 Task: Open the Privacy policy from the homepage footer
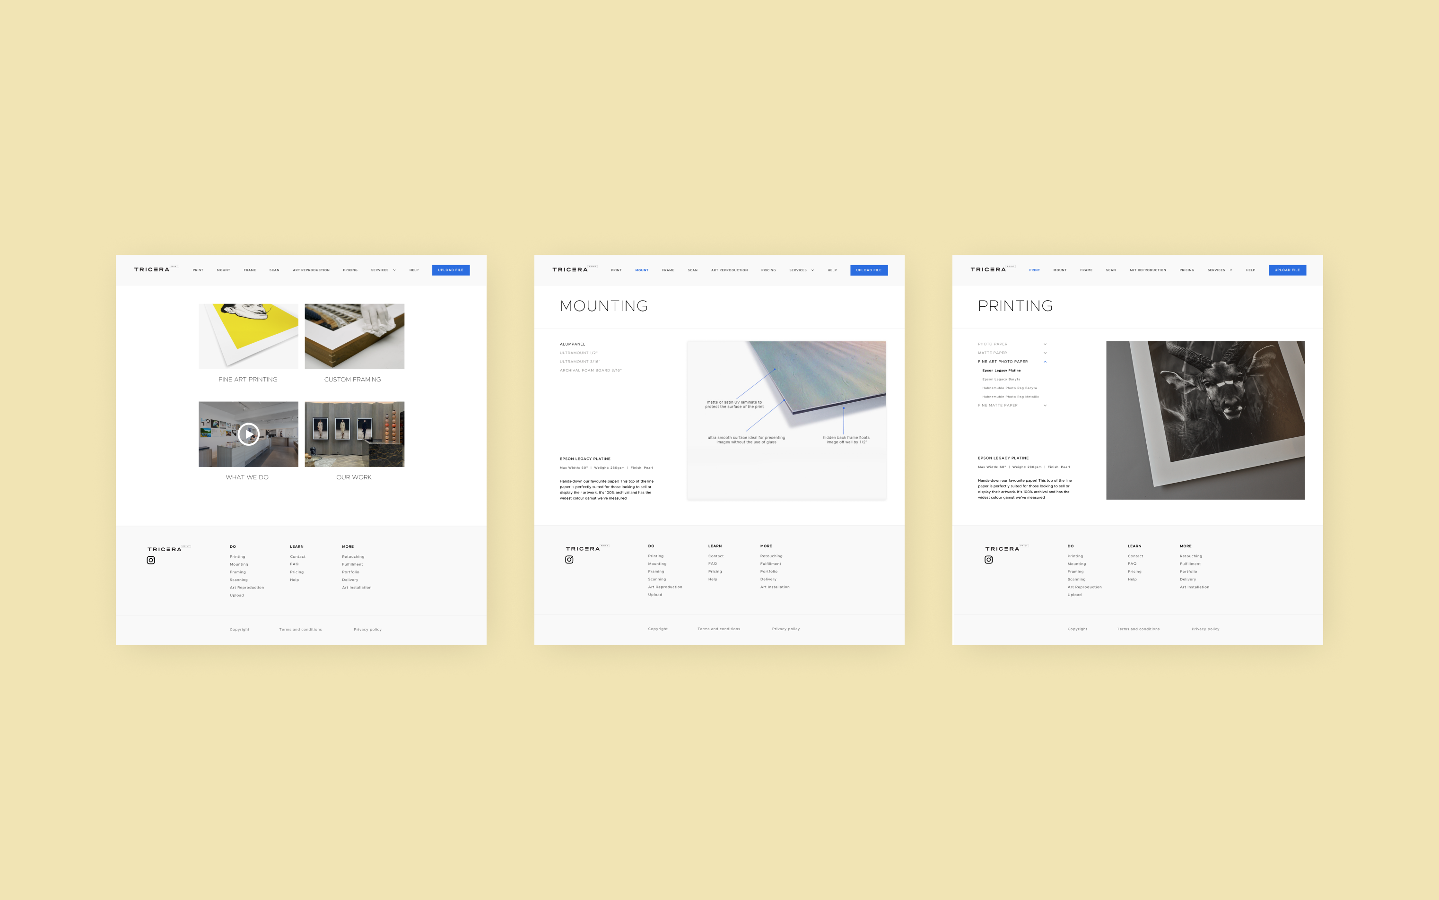367,629
